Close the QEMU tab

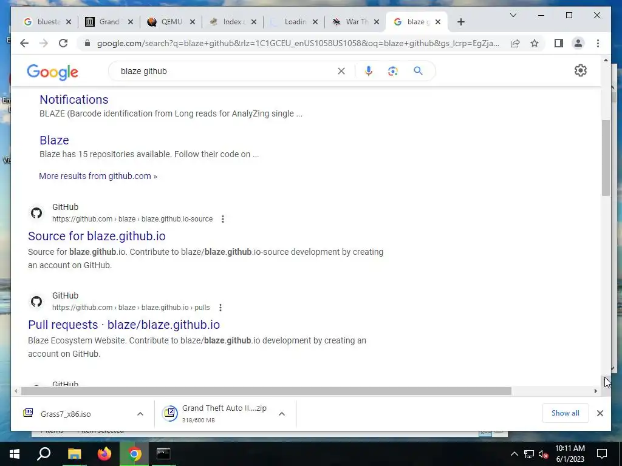(x=193, y=22)
